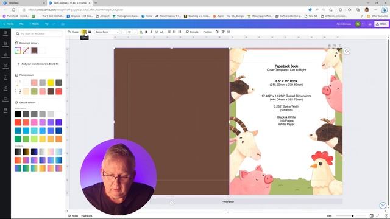Open the Apps sidebar panel
Viewport: 390px width, 219px height.
coord(5,110)
